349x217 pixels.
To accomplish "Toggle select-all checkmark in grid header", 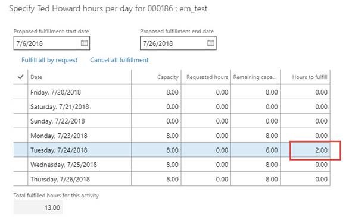I will pos(20,77).
